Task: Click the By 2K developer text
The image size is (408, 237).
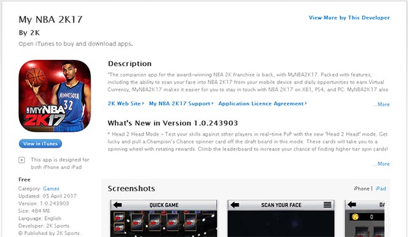Action: point(29,32)
